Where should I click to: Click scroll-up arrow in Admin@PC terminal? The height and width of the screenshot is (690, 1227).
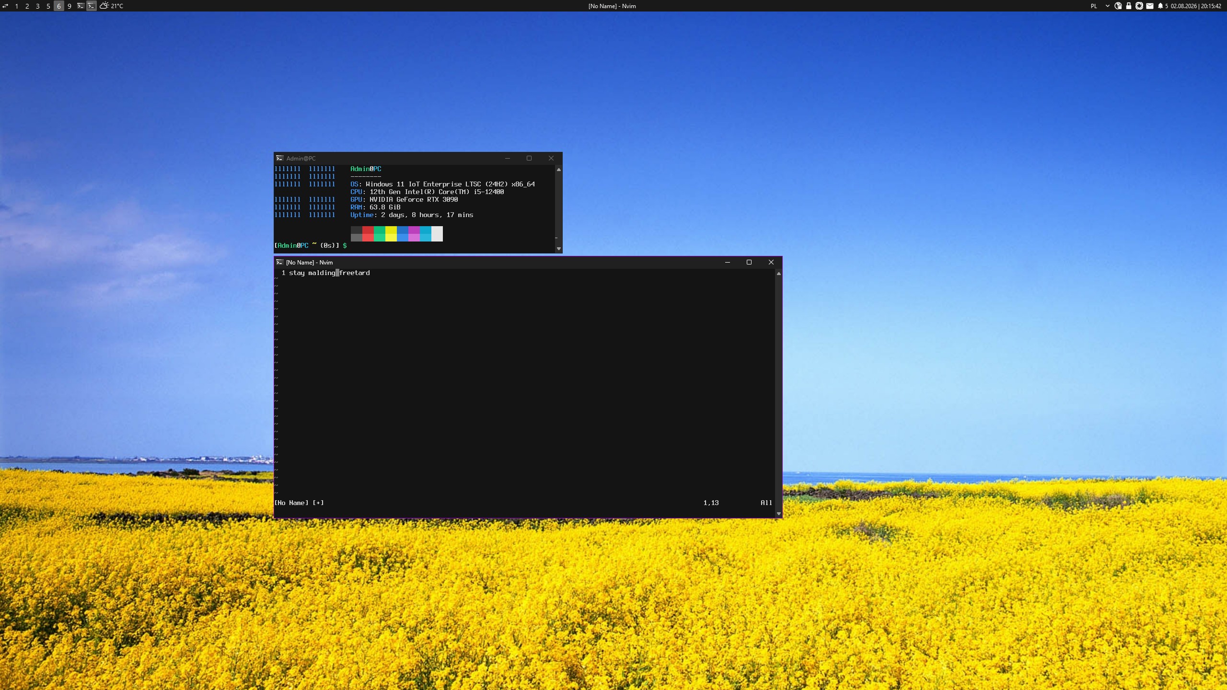pos(558,170)
